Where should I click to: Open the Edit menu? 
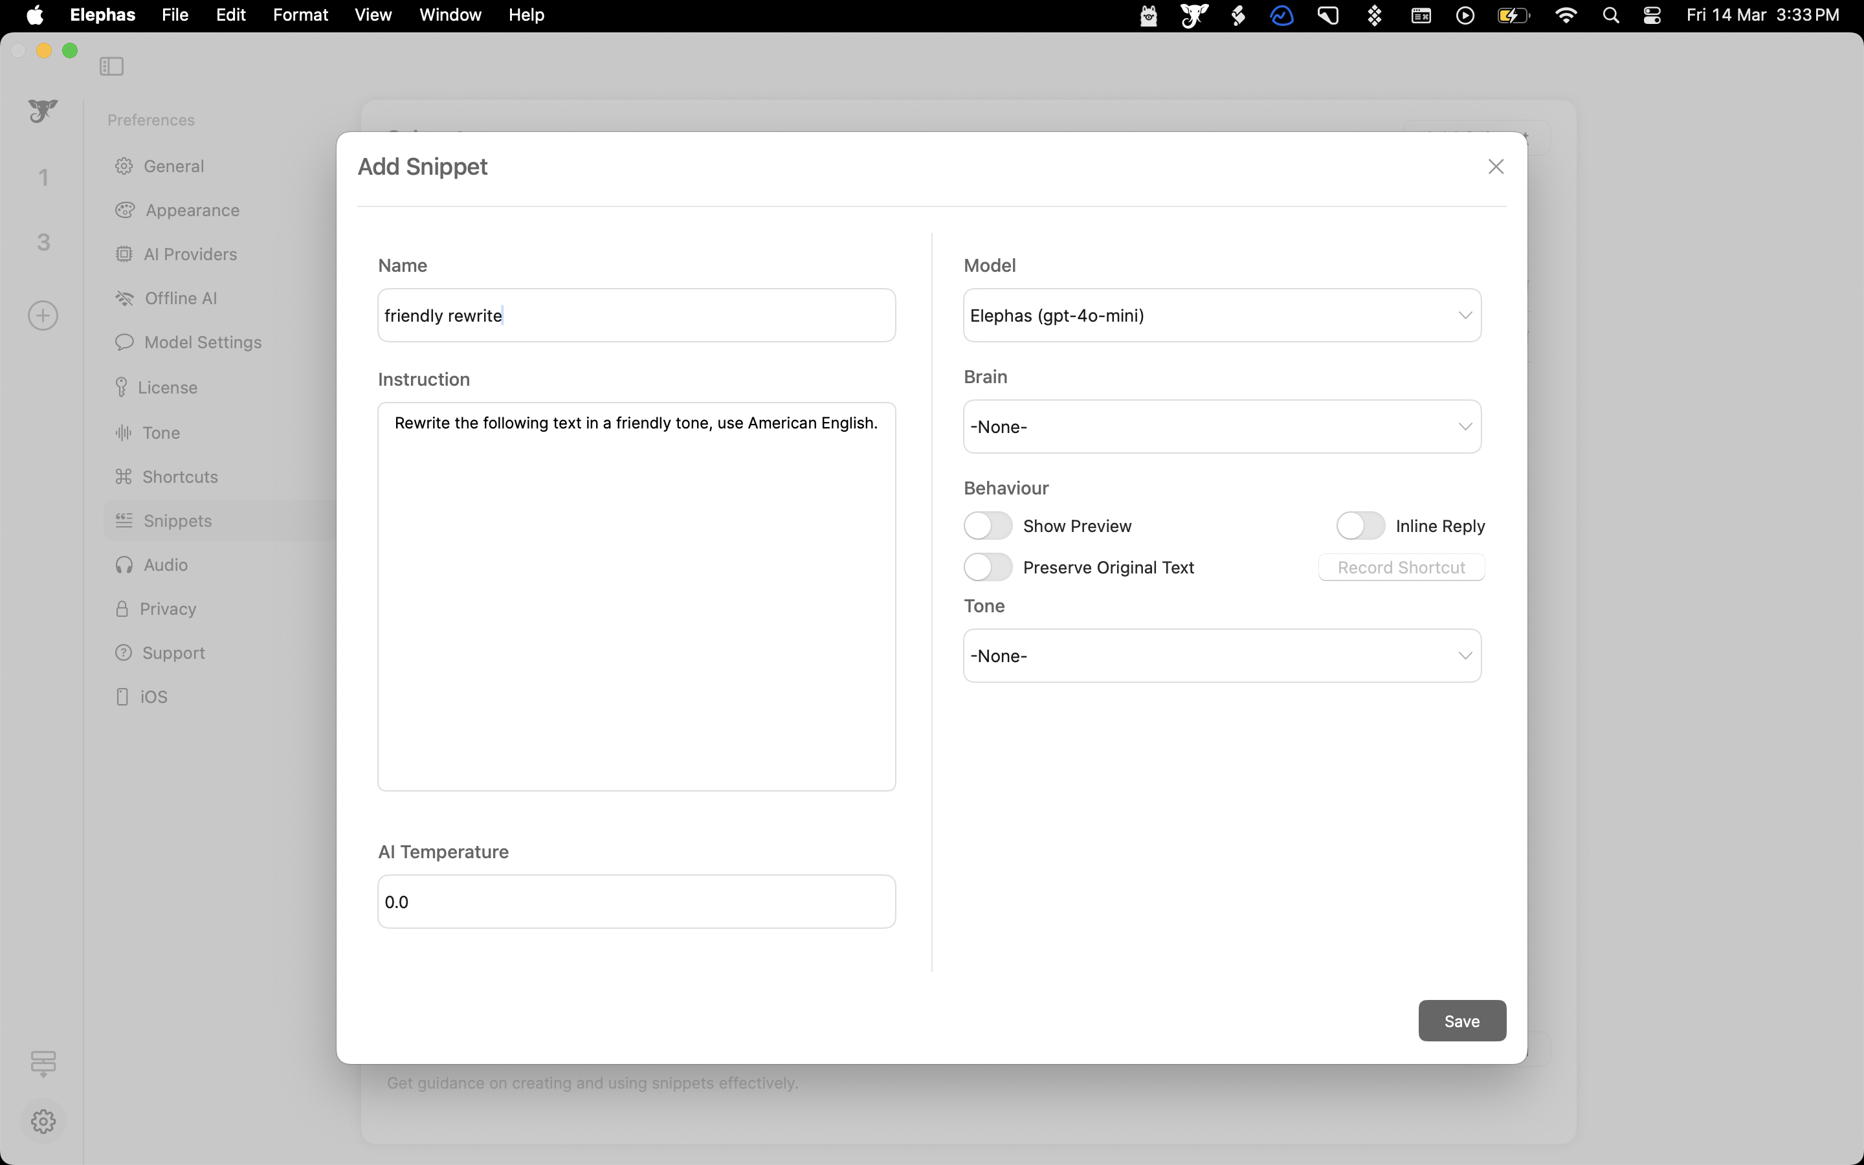pos(230,16)
